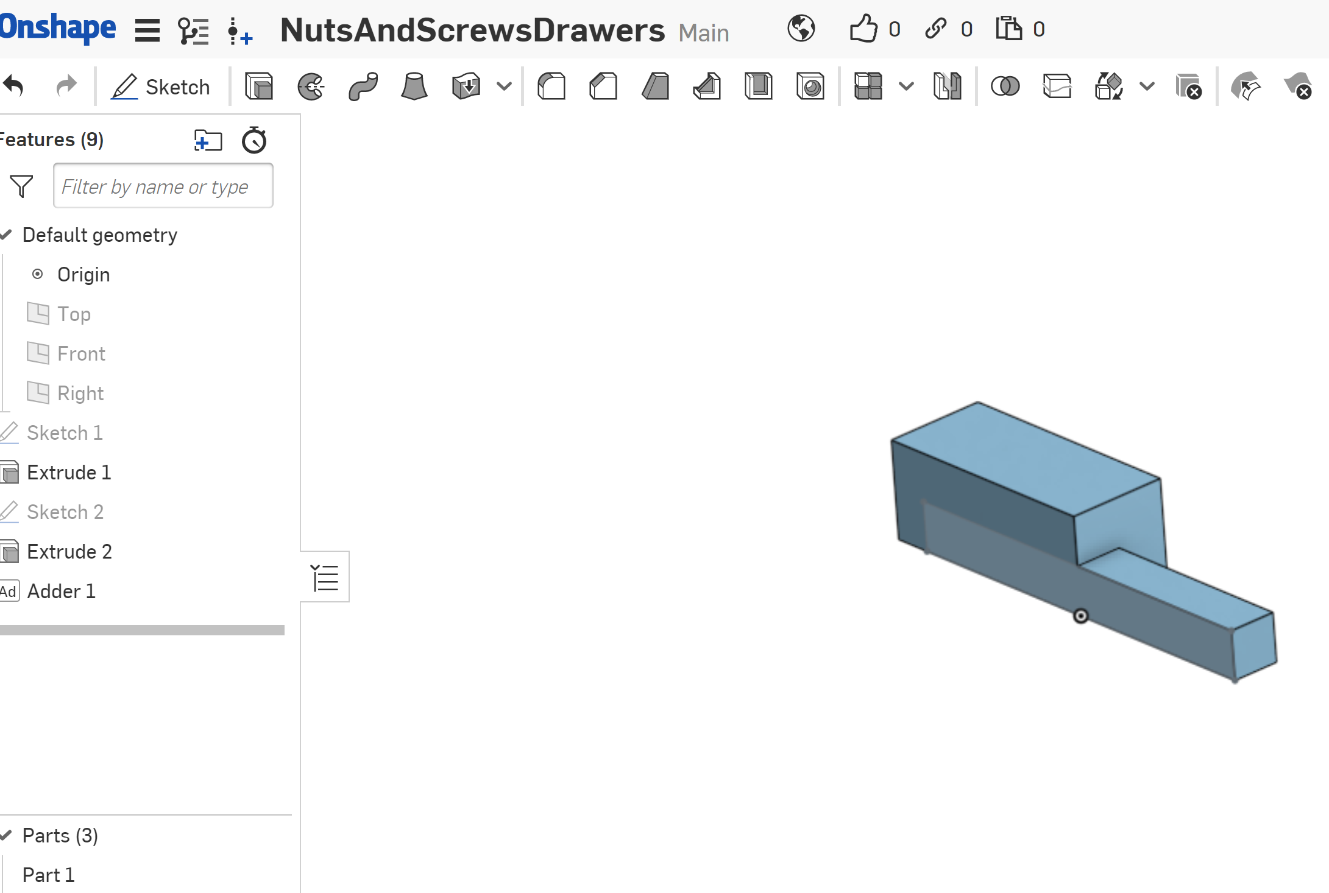The width and height of the screenshot is (1329, 893).
Task: Select the Right plane
Action: (x=80, y=394)
